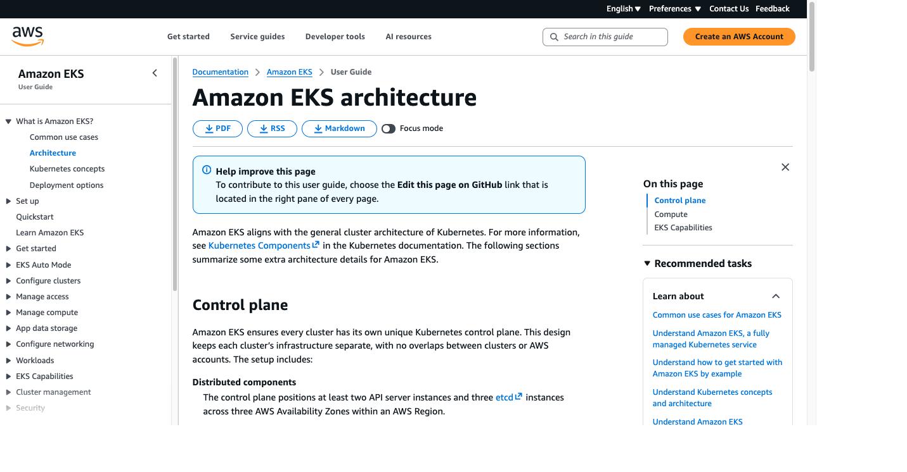907x472 pixels.
Task: Close the On this page panel
Action: pos(785,167)
